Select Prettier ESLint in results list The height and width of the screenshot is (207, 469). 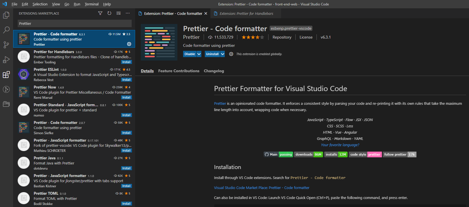pyautogui.click(x=74, y=74)
